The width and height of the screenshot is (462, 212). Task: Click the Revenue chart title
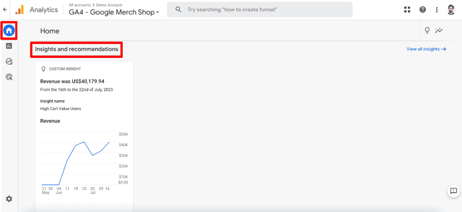point(50,121)
